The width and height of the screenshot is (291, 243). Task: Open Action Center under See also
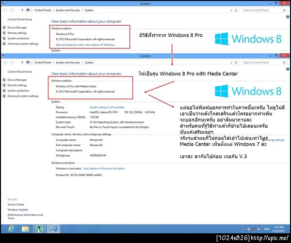tap(16, 204)
